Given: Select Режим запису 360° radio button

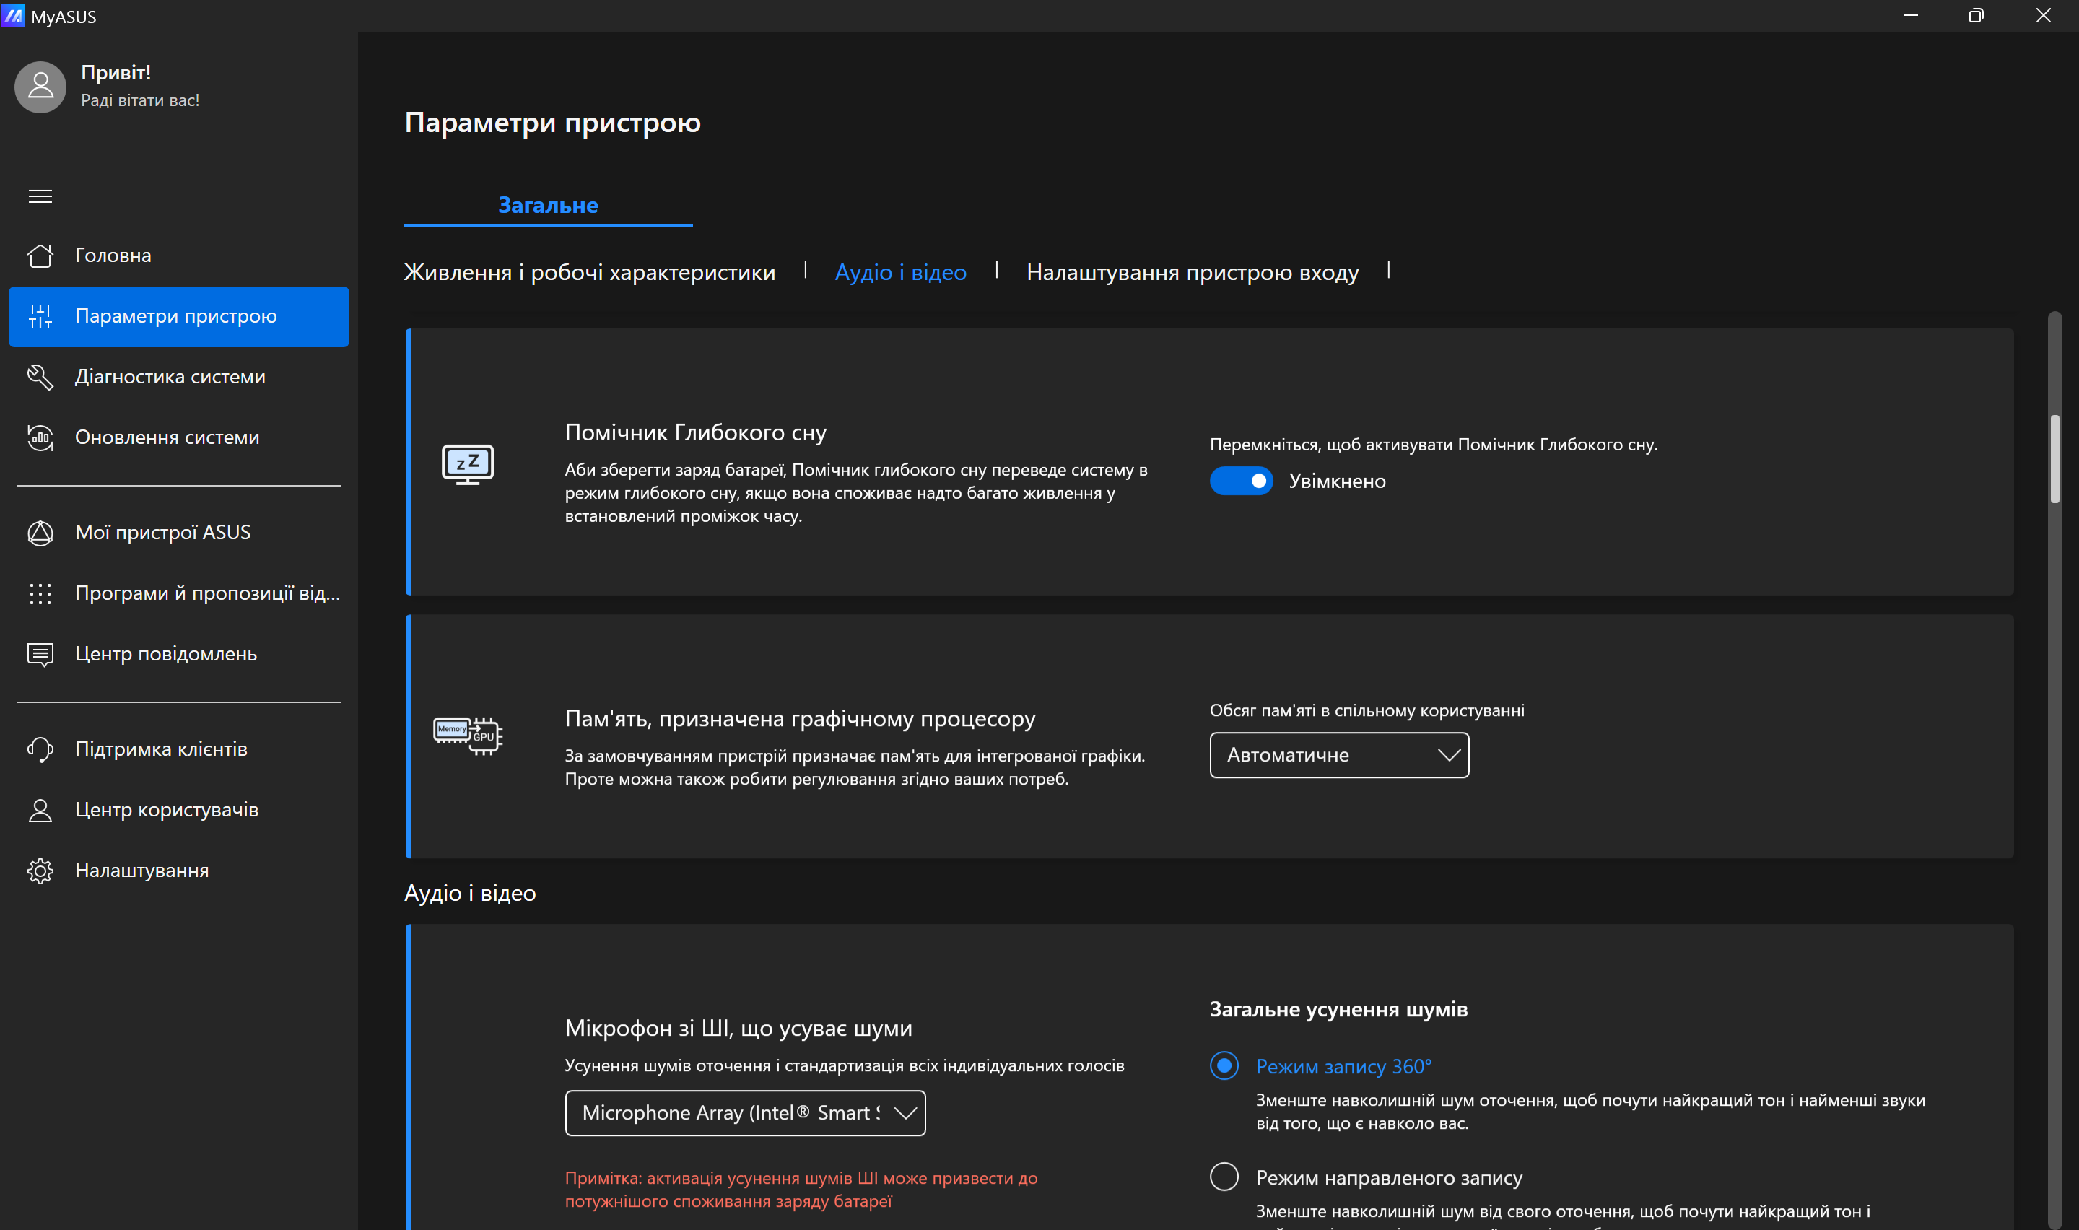Looking at the screenshot, I should [x=1224, y=1065].
